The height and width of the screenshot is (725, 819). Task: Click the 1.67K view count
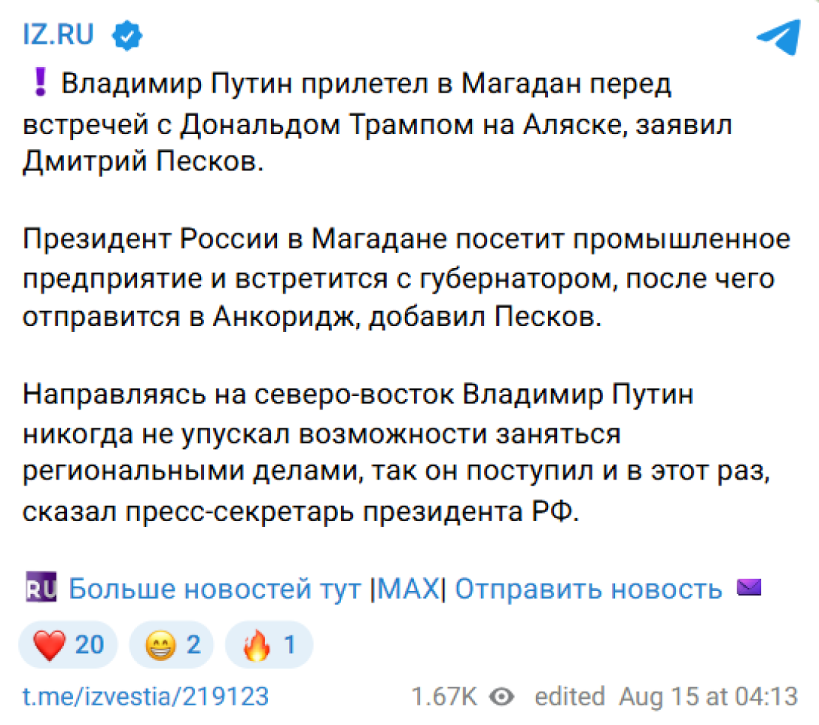(x=443, y=696)
